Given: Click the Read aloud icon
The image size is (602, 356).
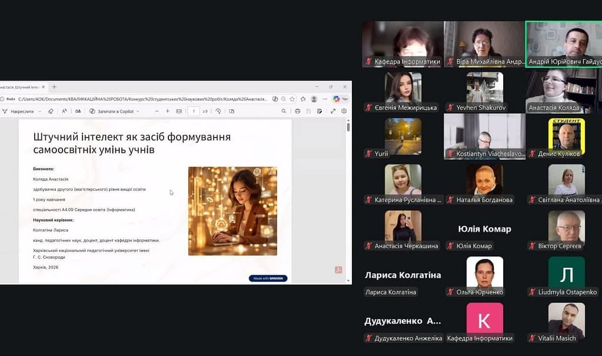Looking at the screenshot, I should (x=65, y=111).
